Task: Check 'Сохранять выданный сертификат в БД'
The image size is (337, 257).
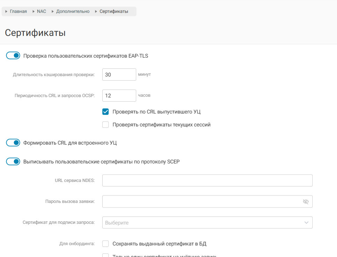Action: point(105,244)
